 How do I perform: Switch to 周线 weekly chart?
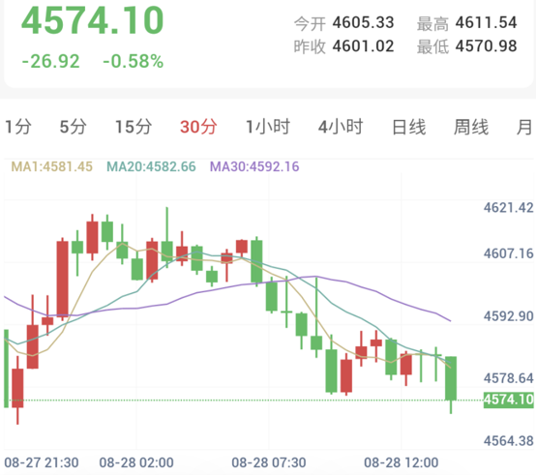click(471, 127)
